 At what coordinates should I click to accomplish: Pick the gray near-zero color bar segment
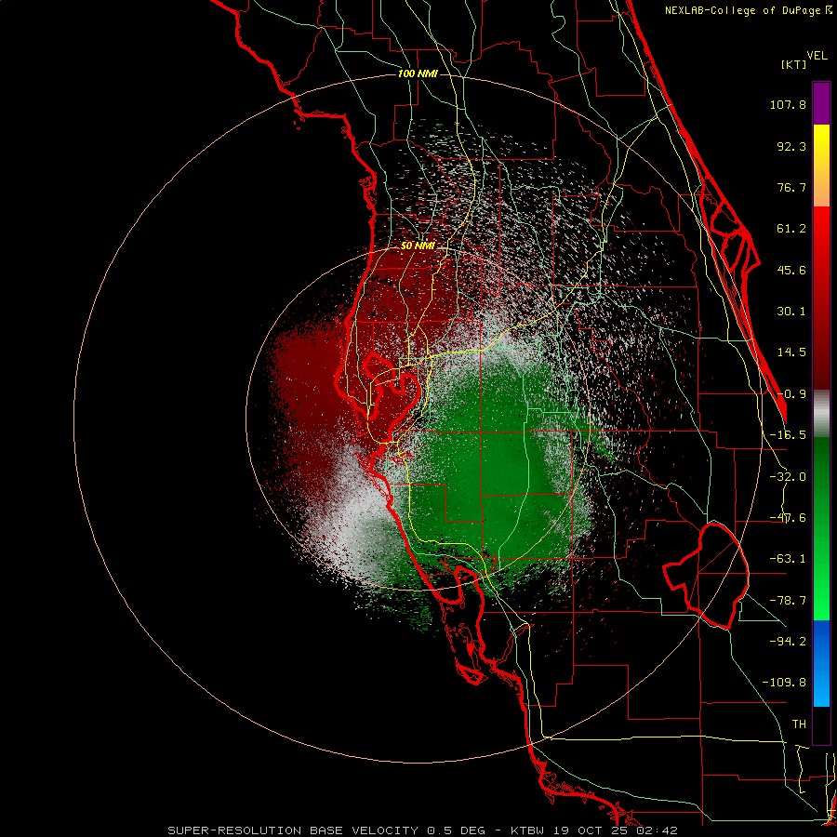(821, 414)
